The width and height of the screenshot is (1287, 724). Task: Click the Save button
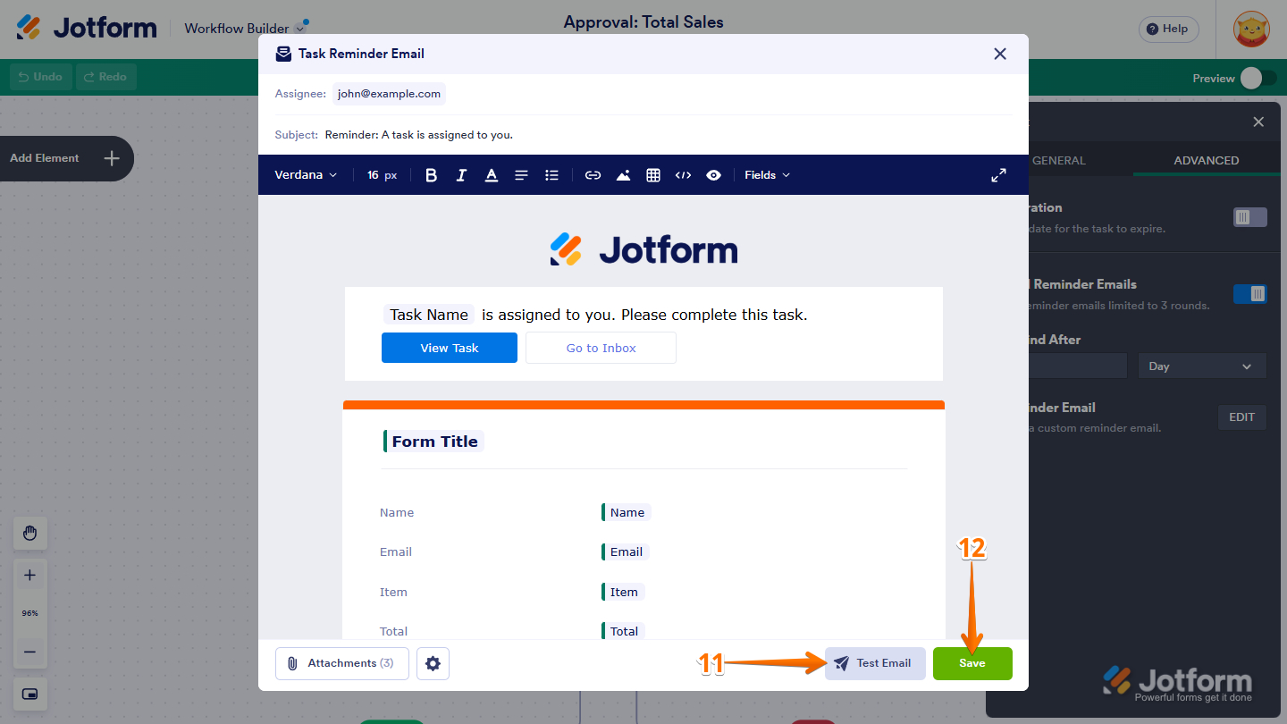coord(972,663)
